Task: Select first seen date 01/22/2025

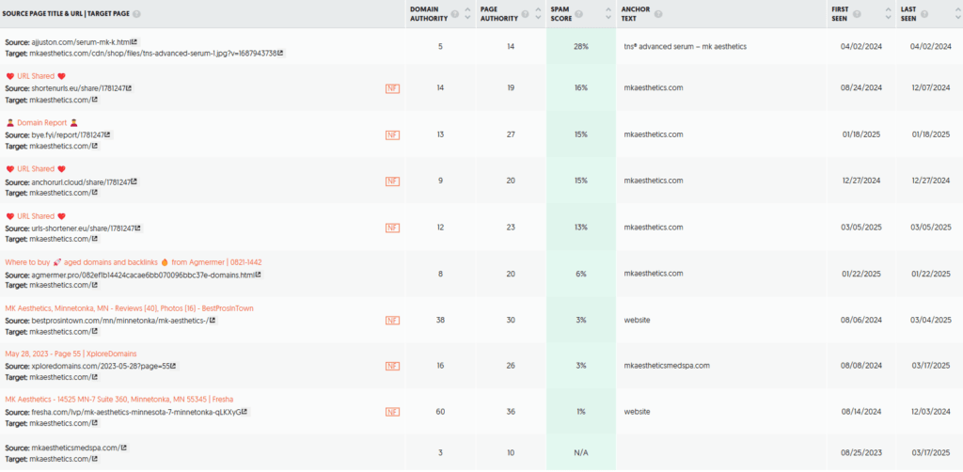Action: click(x=861, y=274)
